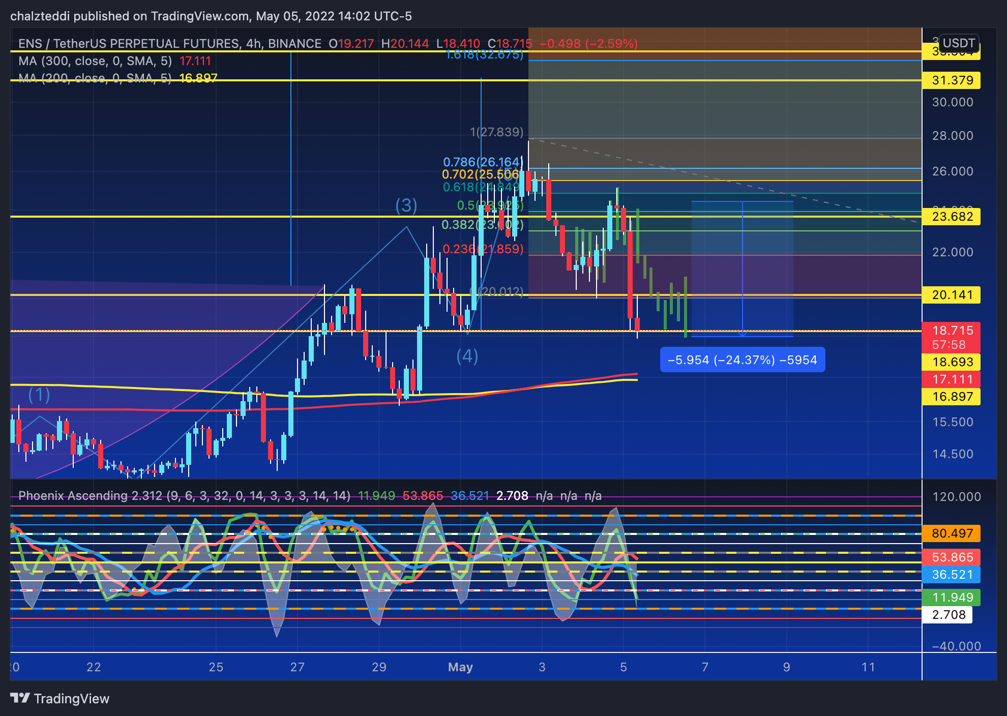This screenshot has height=716, width=1007.
Task: Click the orange 80.497 indicator axis label
Action: 951,533
